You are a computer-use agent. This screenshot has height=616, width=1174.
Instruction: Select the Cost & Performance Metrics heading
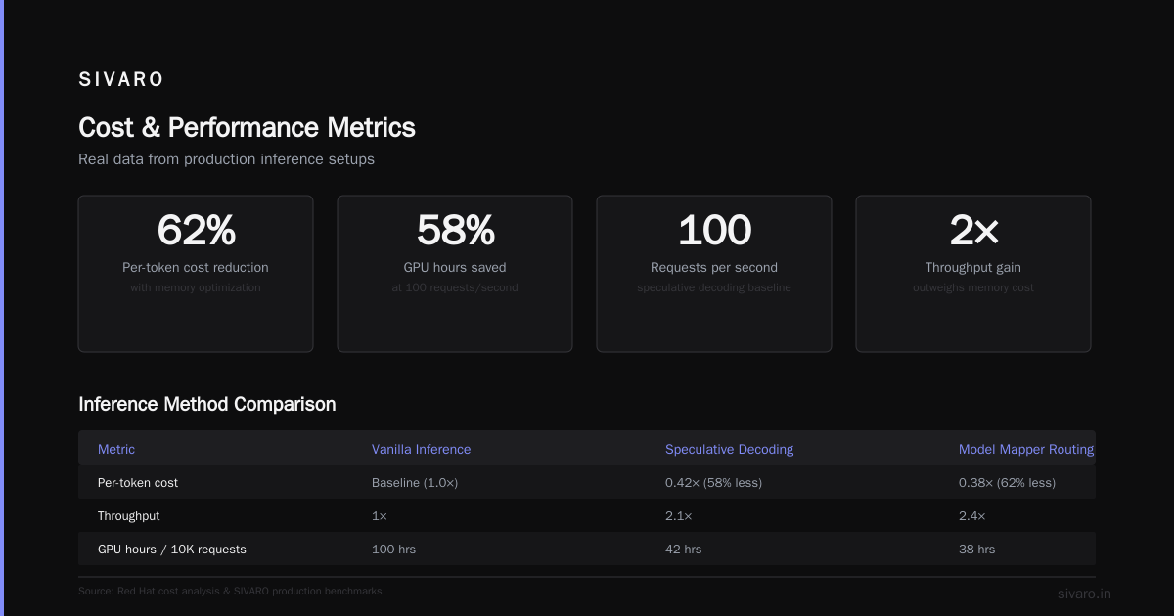247,128
